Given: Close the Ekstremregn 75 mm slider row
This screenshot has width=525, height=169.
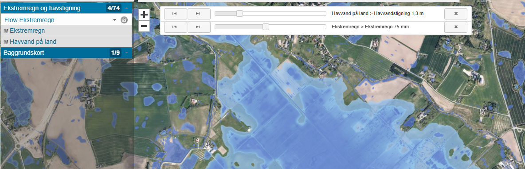Looking at the screenshot, I should [456, 27].
